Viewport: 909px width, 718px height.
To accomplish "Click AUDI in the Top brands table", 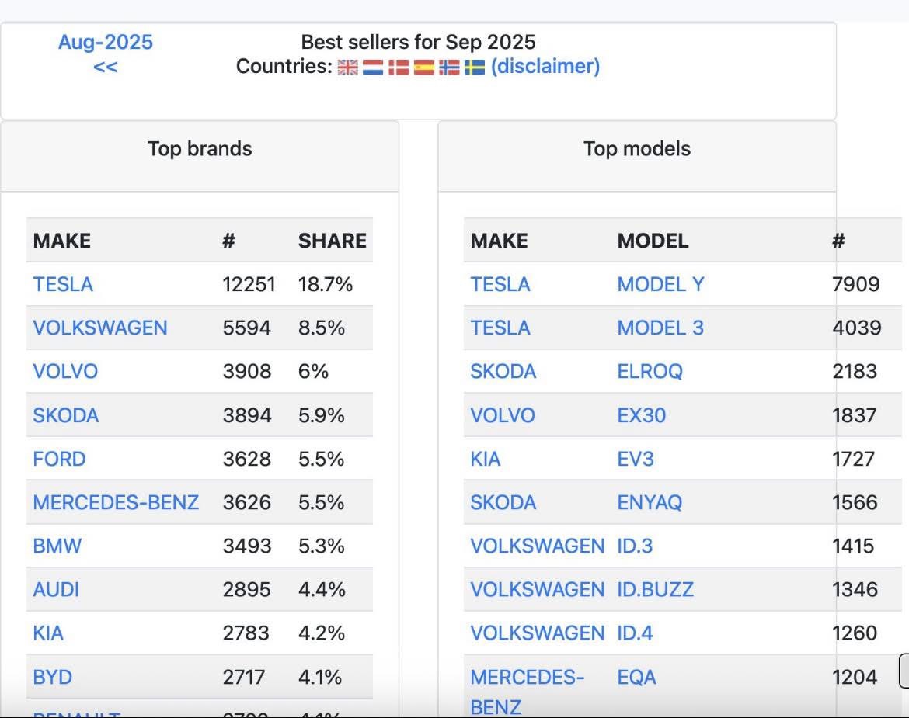I will click(x=56, y=589).
